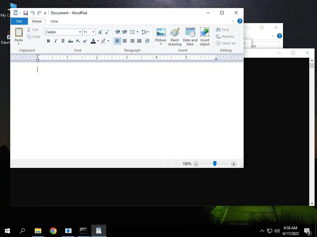This screenshot has height=237, width=317.
Task: Apply the text highlight color
Action: coord(103,41)
